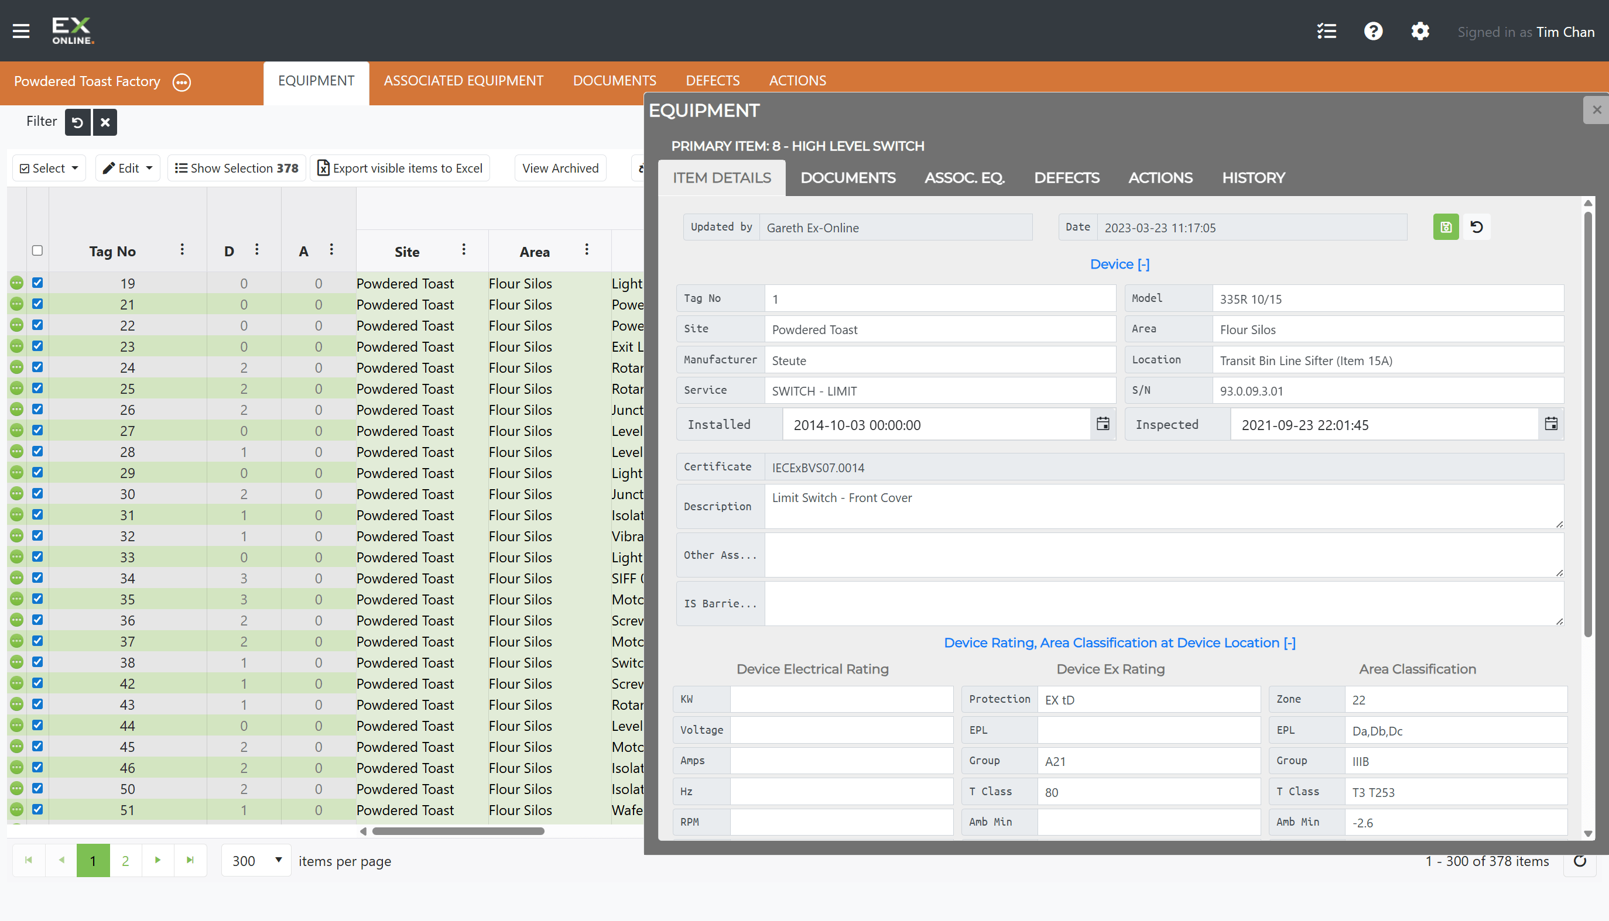The width and height of the screenshot is (1609, 921).
Task: Click Export visible items to Excel
Action: pos(400,169)
